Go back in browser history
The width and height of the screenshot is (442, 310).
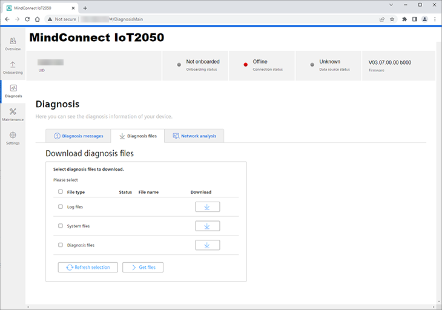tap(7, 19)
